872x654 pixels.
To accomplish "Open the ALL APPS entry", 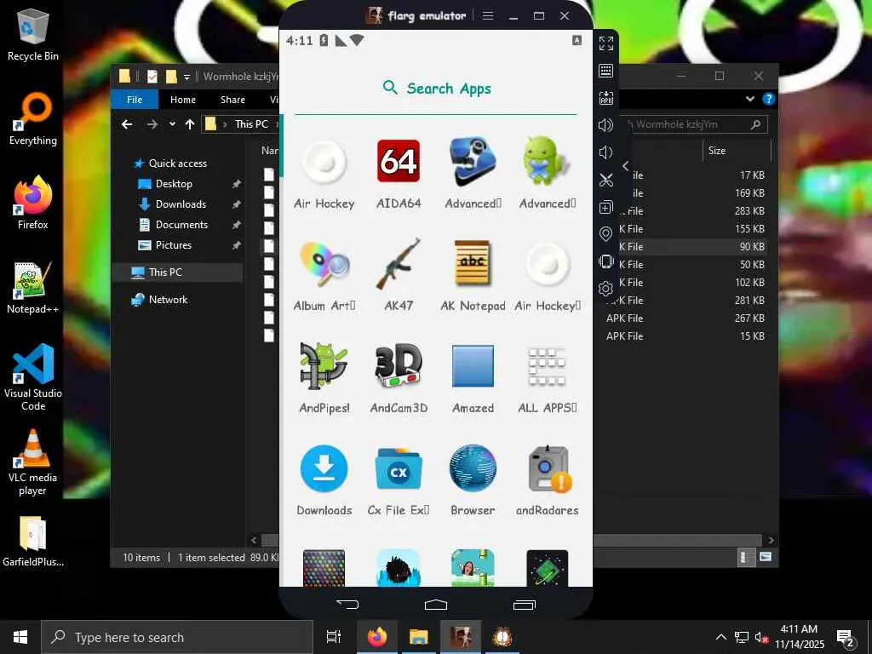I will click(548, 379).
